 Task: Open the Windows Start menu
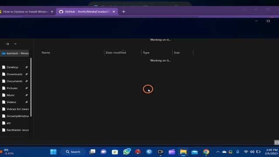[53, 152]
